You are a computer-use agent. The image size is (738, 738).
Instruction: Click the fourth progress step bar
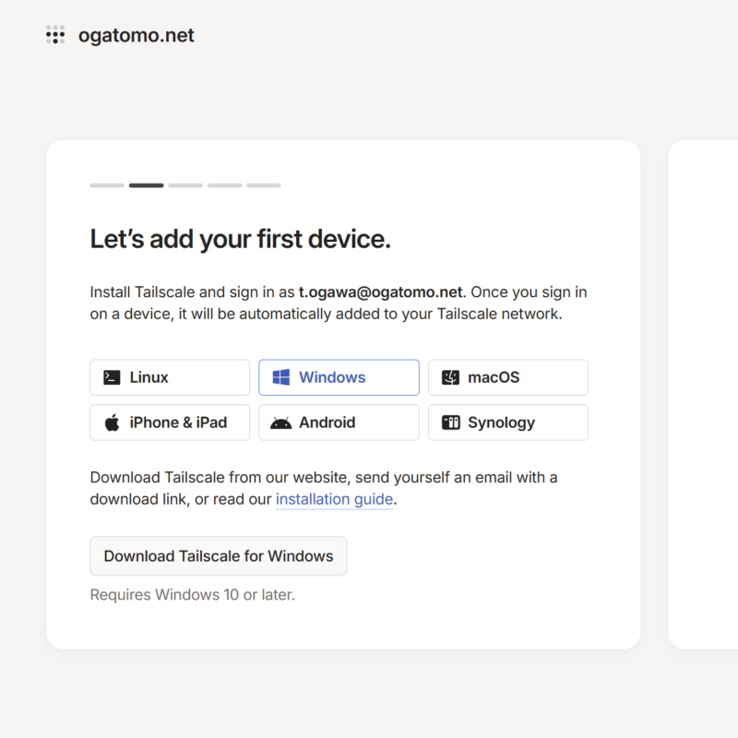click(x=224, y=185)
